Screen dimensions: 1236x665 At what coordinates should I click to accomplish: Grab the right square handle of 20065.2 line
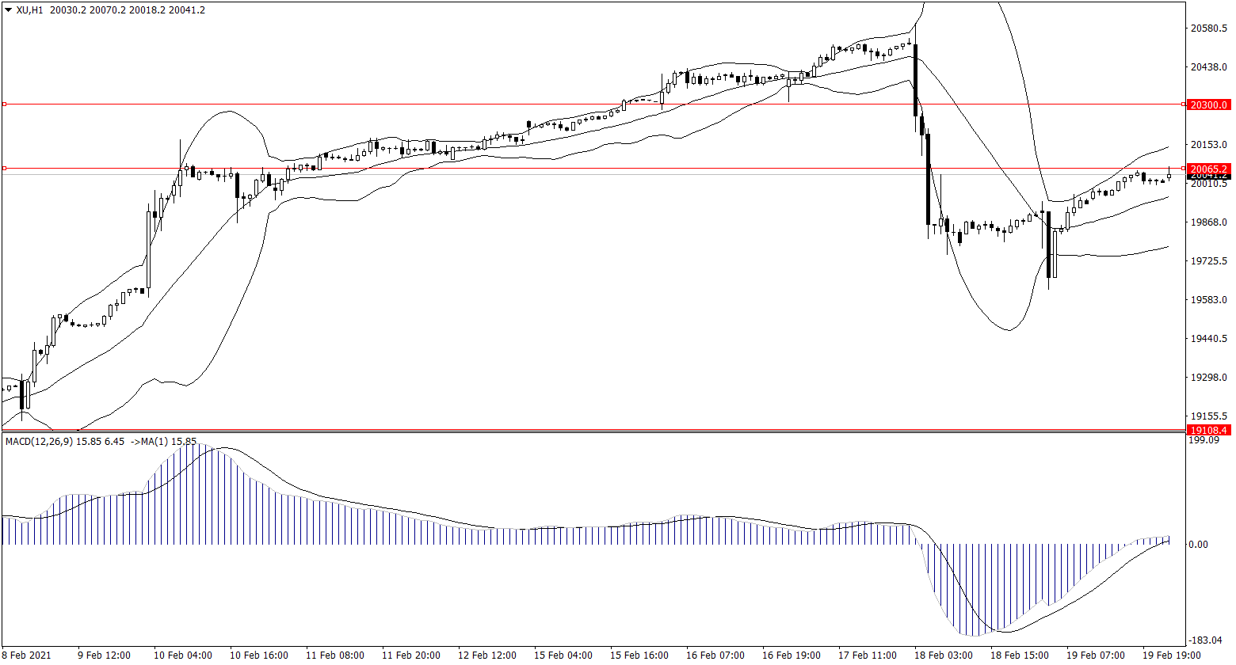(x=1184, y=169)
